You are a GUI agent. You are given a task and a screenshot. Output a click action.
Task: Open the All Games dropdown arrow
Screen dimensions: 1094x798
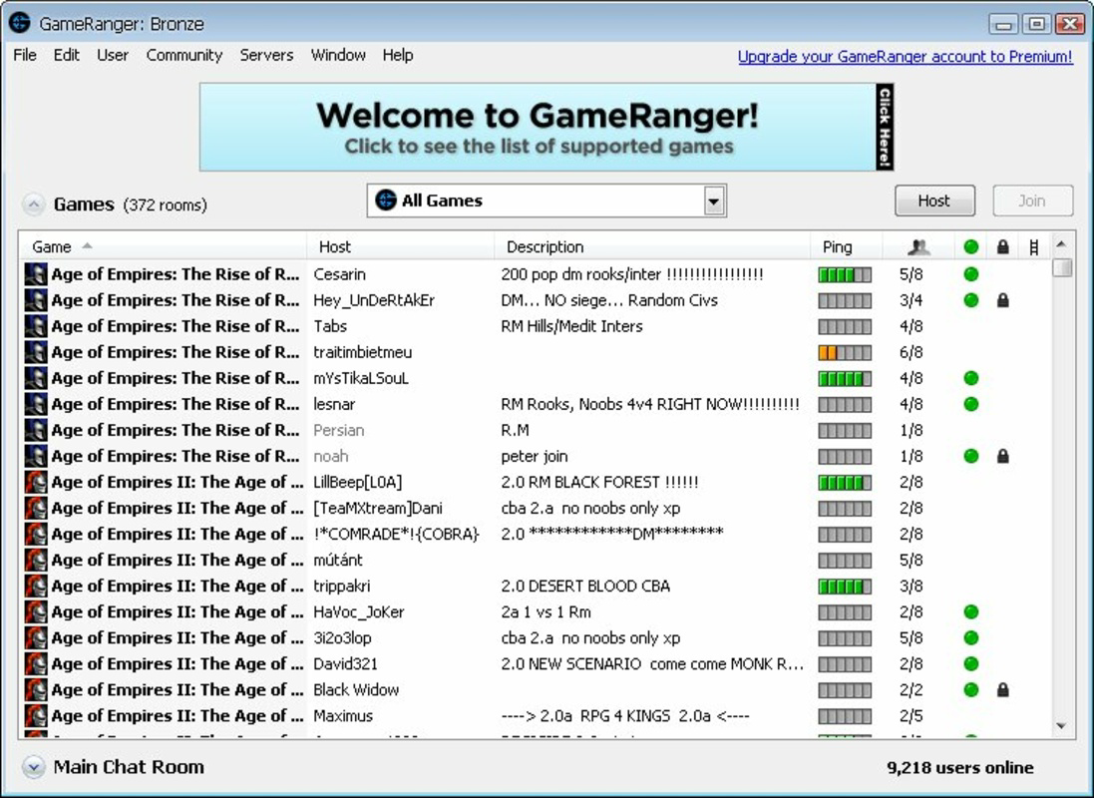coord(713,201)
